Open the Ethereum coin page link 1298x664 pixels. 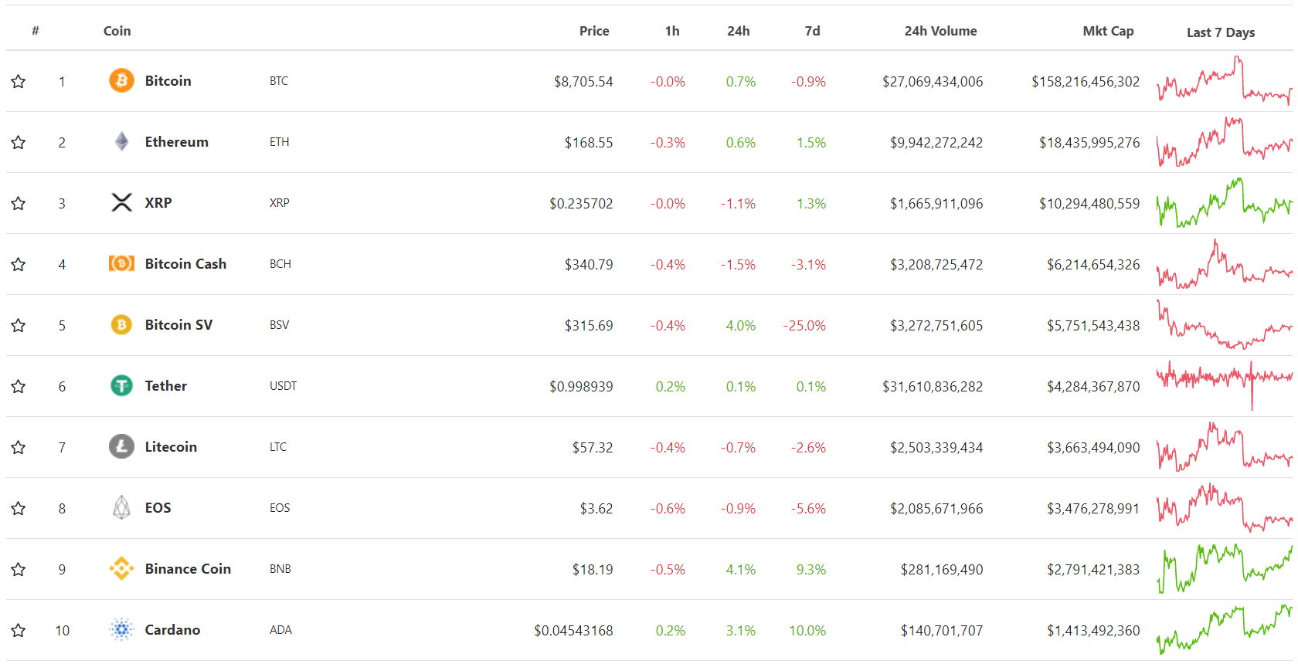point(177,141)
